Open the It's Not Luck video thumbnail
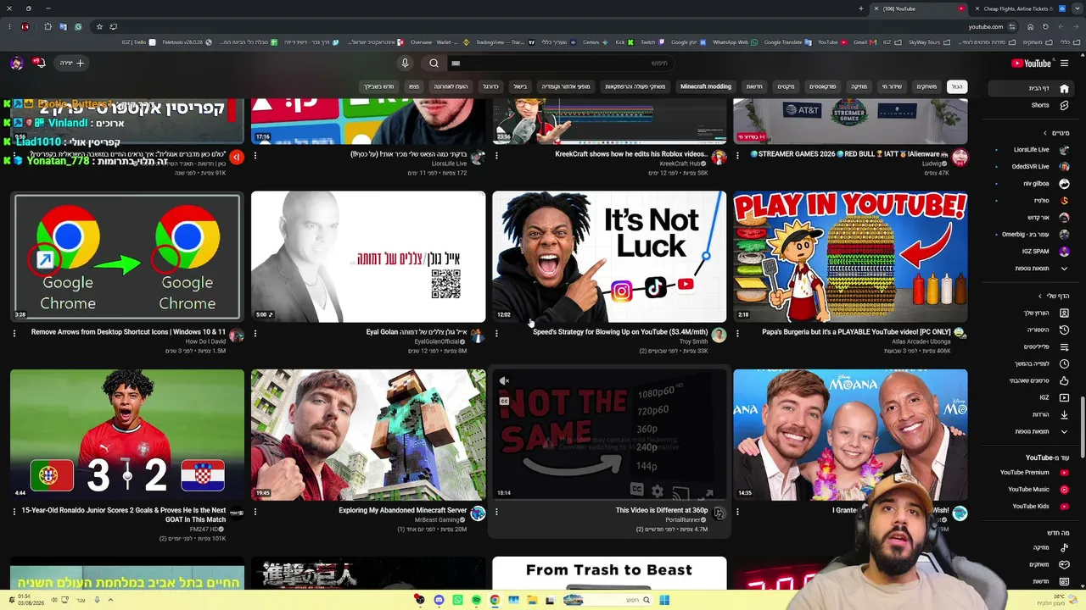The width and height of the screenshot is (1086, 610). [609, 257]
